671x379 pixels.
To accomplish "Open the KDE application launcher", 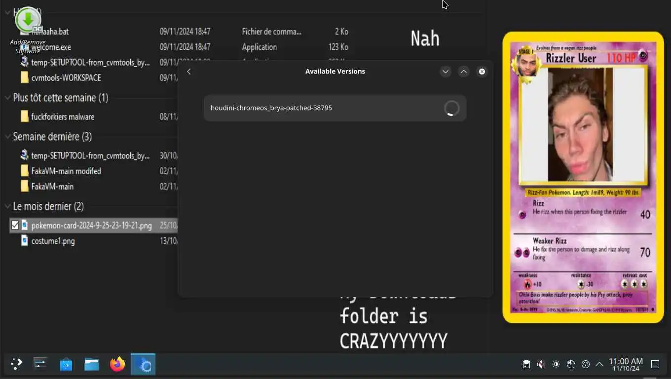I will (16, 364).
